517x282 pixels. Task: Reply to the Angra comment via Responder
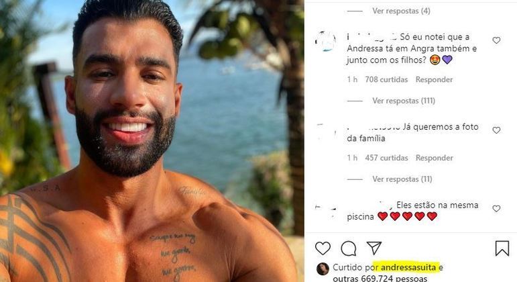(x=434, y=80)
